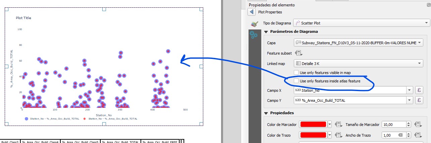Pick Color de Trazo red swatch
The image size is (431, 143).
pyautogui.click(x=314, y=135)
